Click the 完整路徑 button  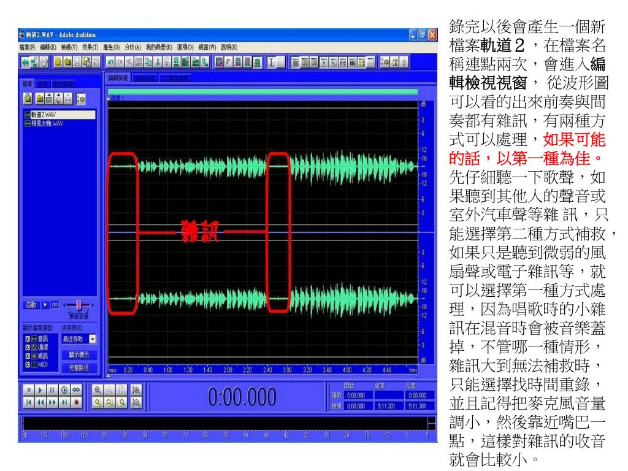(x=79, y=368)
